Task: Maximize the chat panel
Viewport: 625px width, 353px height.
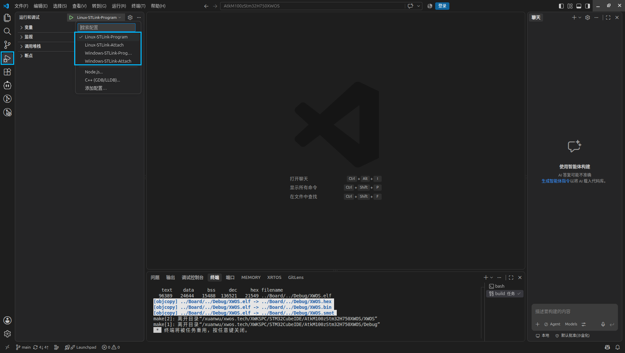Action: (x=608, y=18)
